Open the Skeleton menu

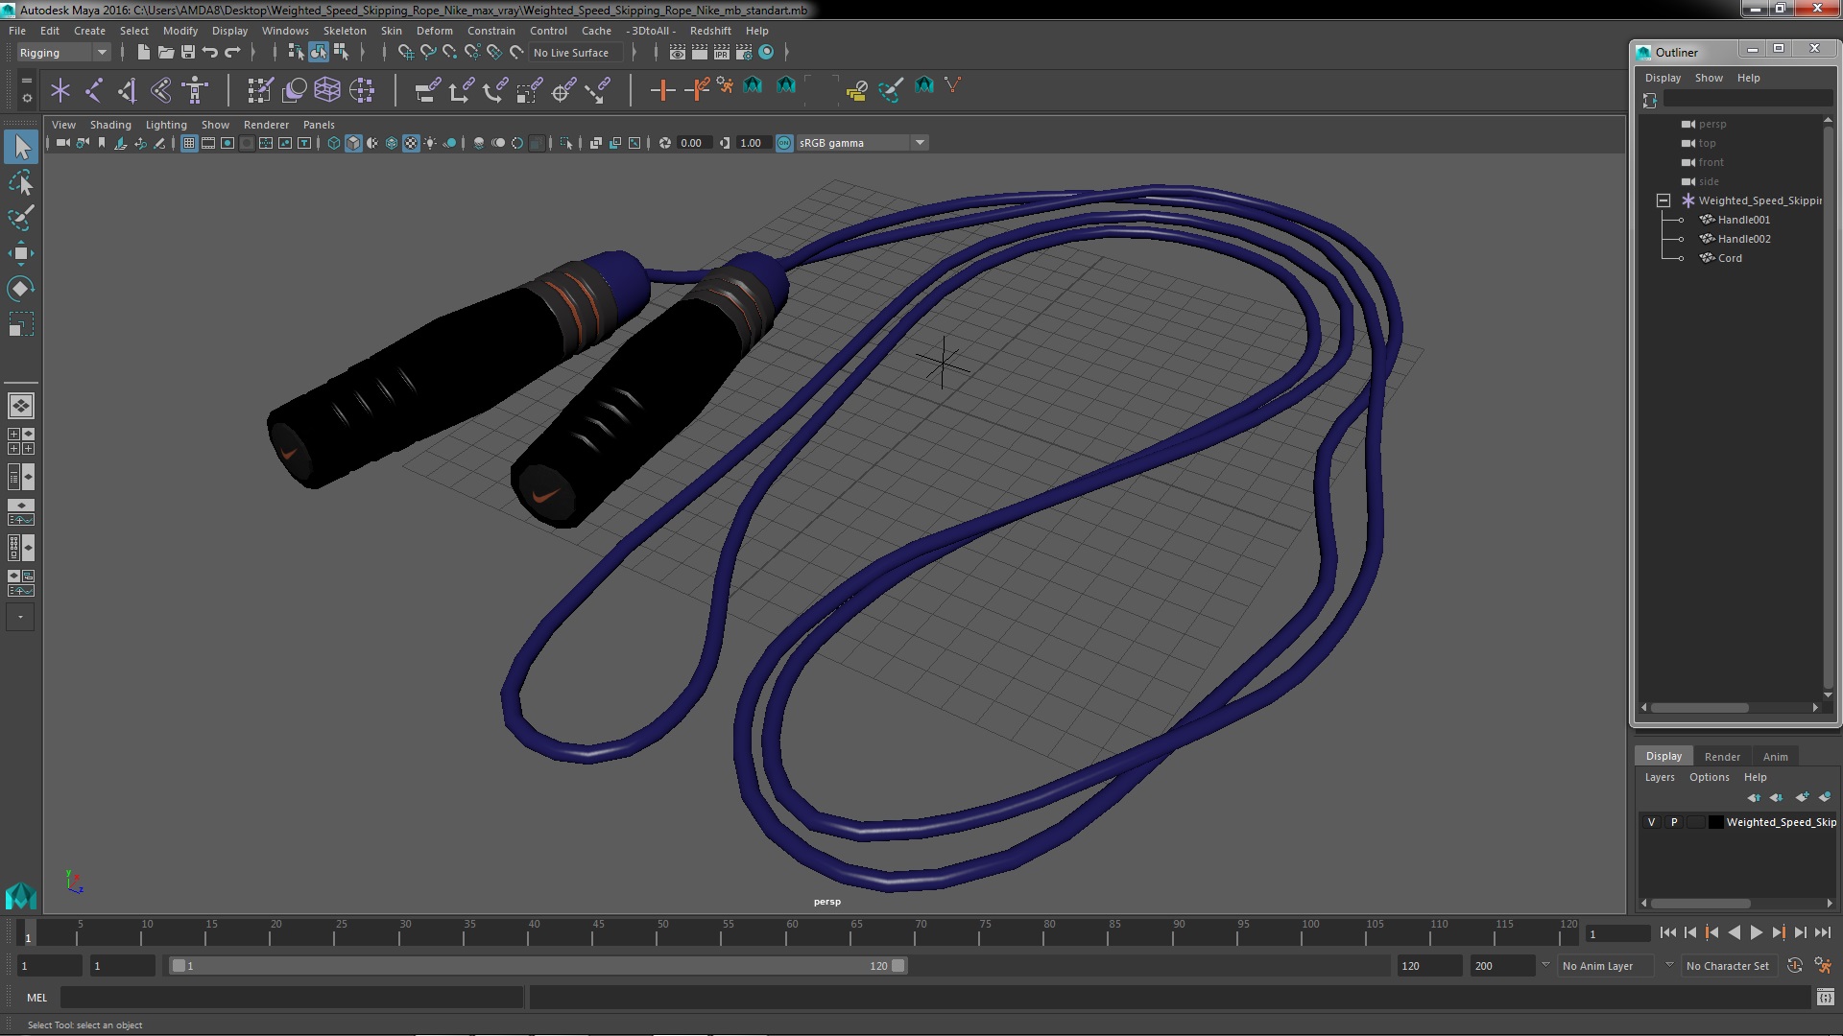pyautogui.click(x=345, y=31)
